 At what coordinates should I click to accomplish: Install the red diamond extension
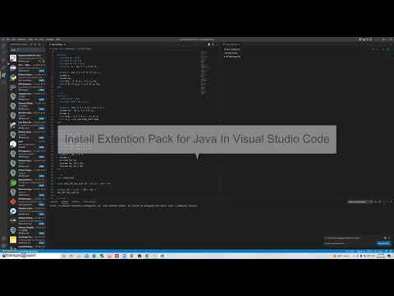click(x=42, y=205)
